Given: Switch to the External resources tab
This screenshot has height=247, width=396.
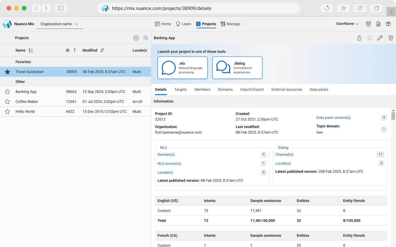Looking at the screenshot, I should click(287, 89).
